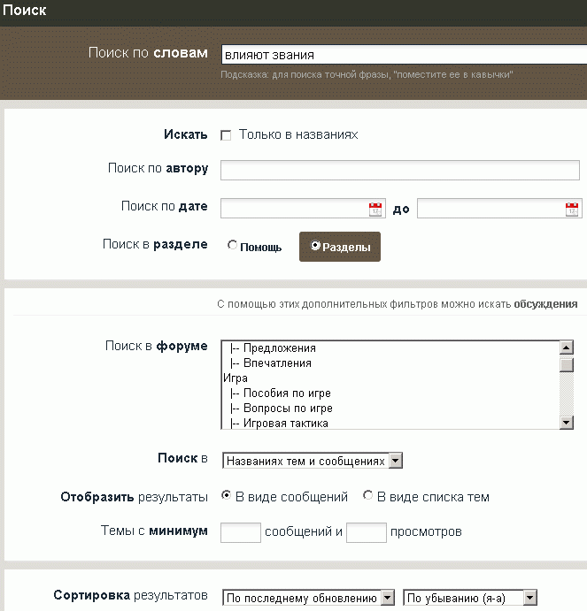Open calendar for the start date field
The width and height of the screenshot is (587, 611).
click(x=375, y=210)
